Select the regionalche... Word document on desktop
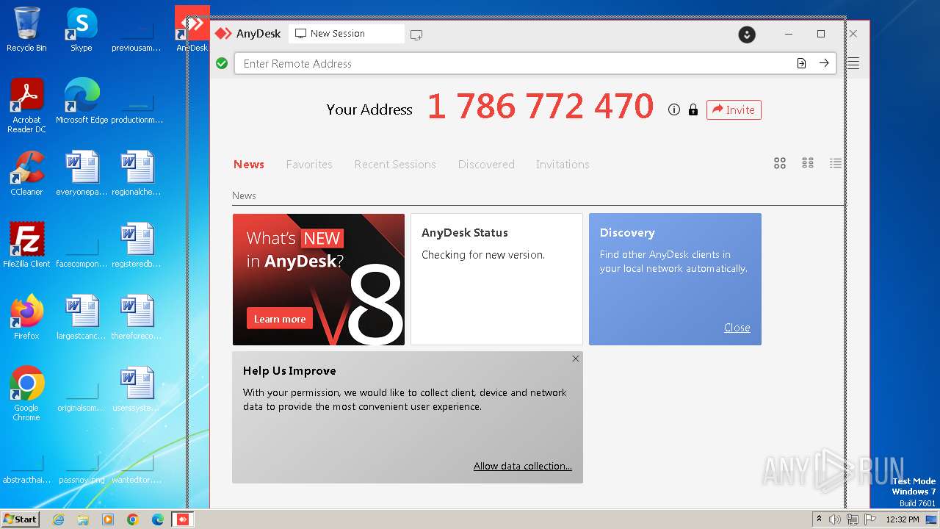 pos(137,174)
